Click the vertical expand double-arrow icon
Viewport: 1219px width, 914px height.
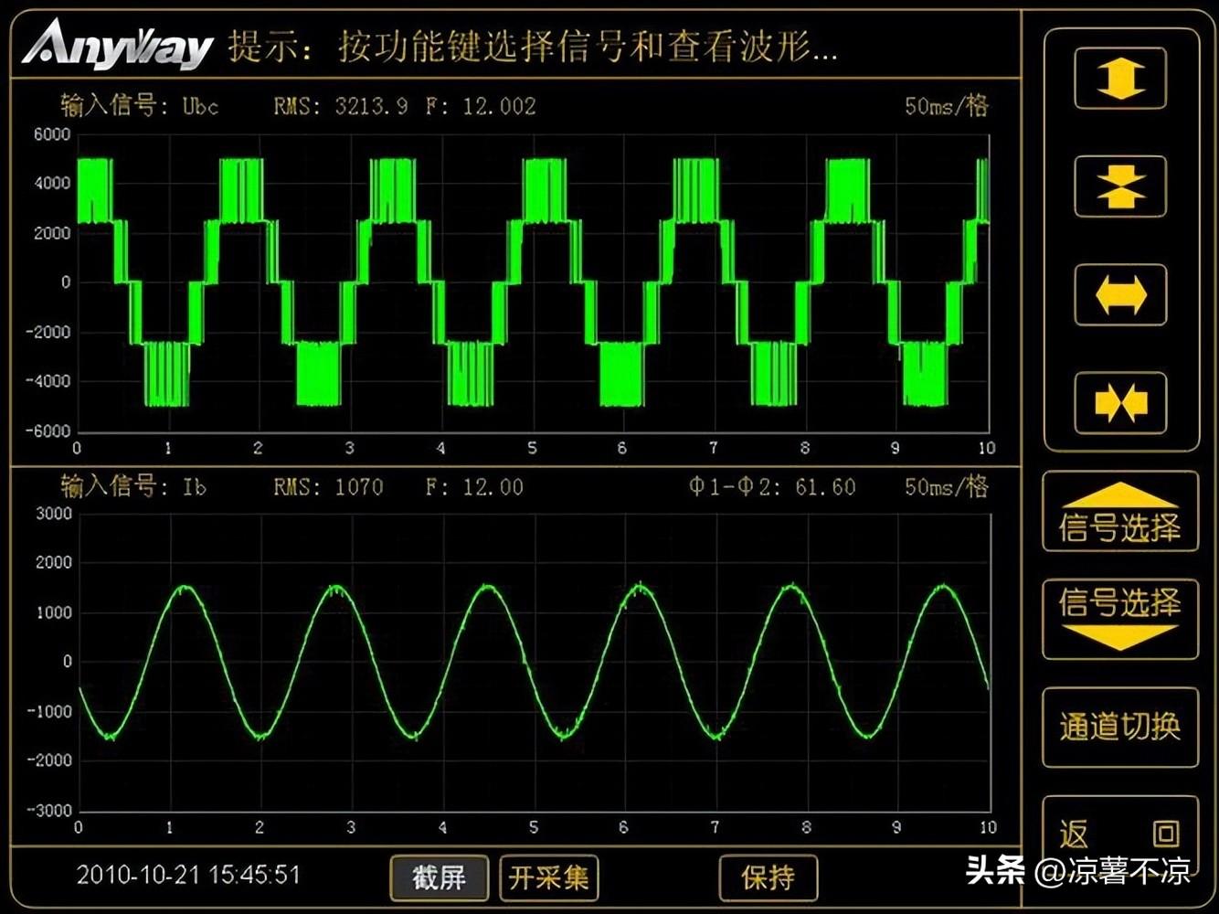pos(1120,79)
